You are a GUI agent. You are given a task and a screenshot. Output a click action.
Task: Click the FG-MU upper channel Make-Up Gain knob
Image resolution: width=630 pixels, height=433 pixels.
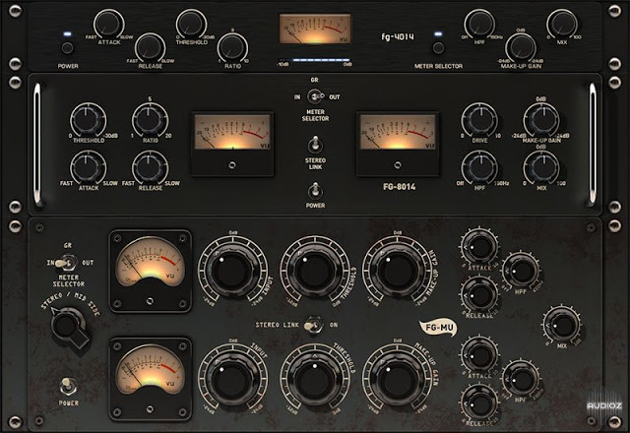(398, 271)
